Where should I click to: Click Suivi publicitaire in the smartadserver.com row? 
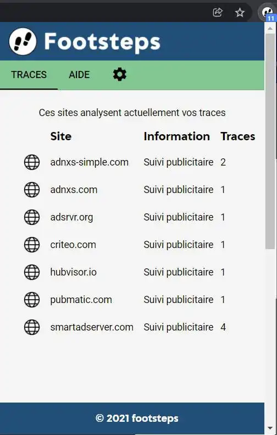click(179, 327)
